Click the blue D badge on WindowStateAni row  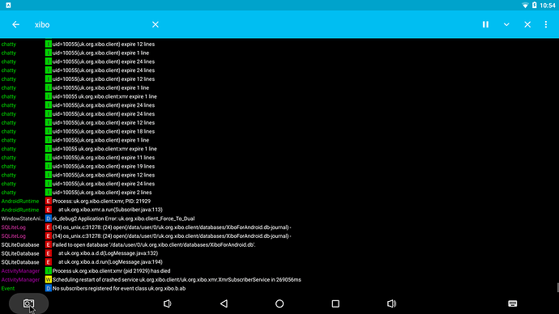tap(48, 219)
